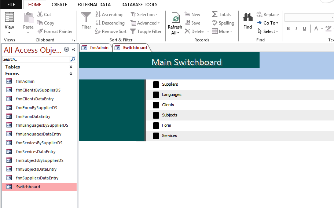The width and height of the screenshot is (334, 208).
Task: Switch to EXTERNAL DATA tab
Action: 94,5
